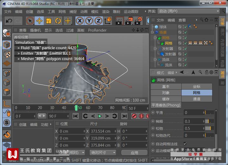Adjust the 平滑 slider
This screenshot has width=228, height=165.
point(209,112)
